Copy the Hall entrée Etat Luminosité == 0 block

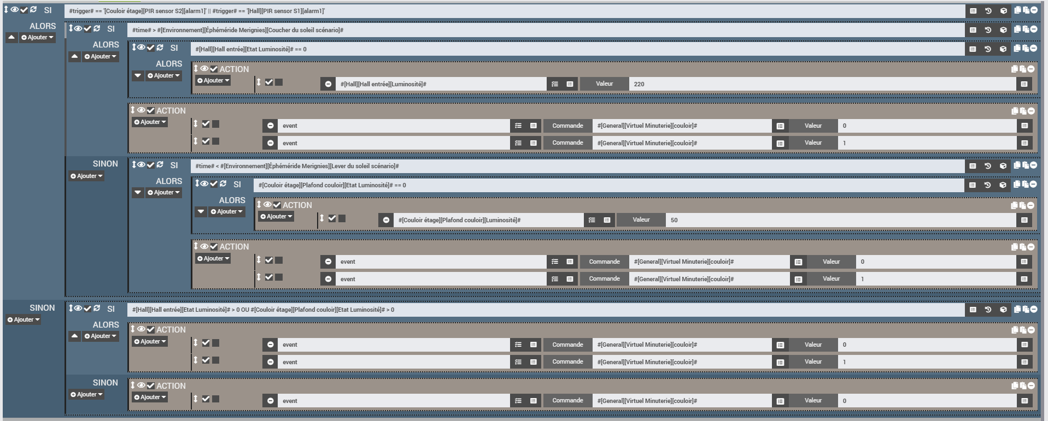point(1018,49)
